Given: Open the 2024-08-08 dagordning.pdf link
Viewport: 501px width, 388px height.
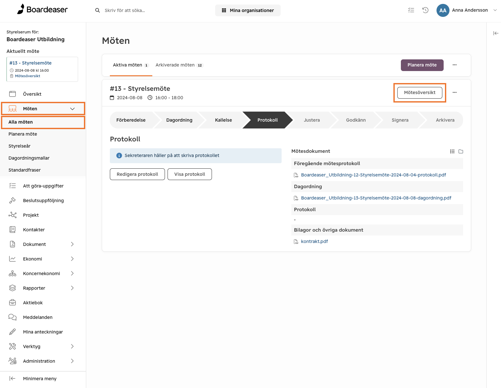Looking at the screenshot, I should (376, 198).
